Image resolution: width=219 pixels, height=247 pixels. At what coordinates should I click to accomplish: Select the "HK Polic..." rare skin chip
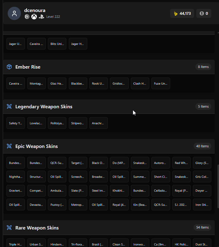point(182,243)
